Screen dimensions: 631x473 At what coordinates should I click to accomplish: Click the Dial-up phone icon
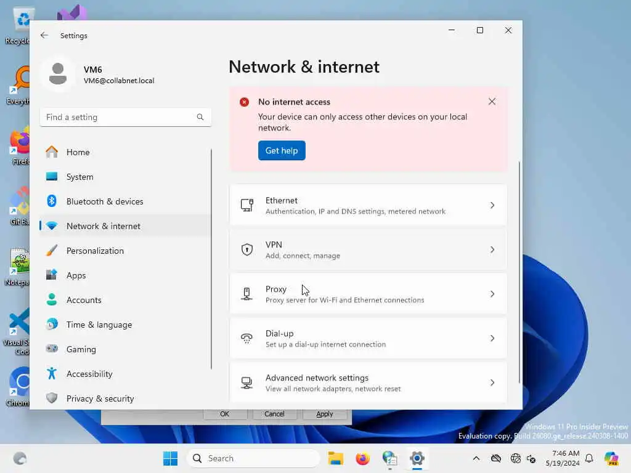tap(247, 338)
